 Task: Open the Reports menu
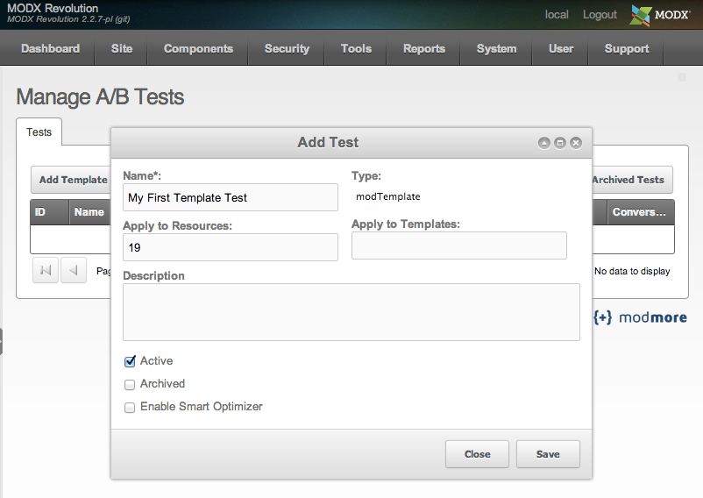[424, 48]
